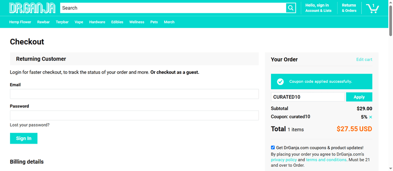Open the Edibles menu
Screen dimensions: 393x171
point(117,22)
